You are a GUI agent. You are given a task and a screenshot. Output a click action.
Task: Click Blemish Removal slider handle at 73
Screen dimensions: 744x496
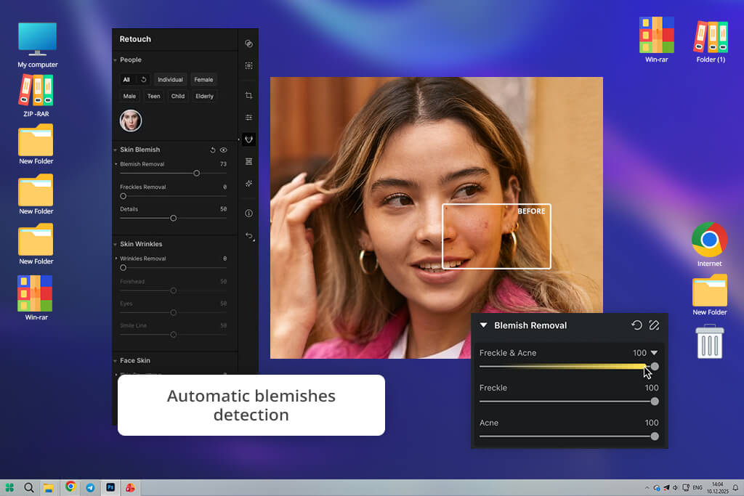196,174
